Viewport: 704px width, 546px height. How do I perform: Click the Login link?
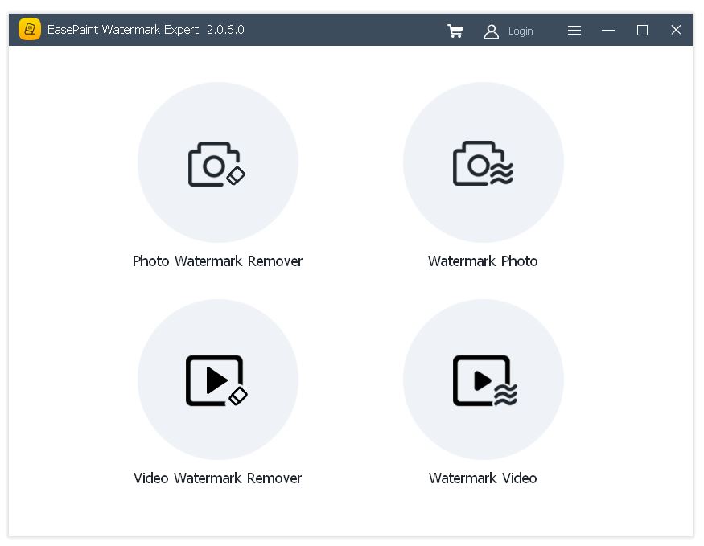pos(520,31)
